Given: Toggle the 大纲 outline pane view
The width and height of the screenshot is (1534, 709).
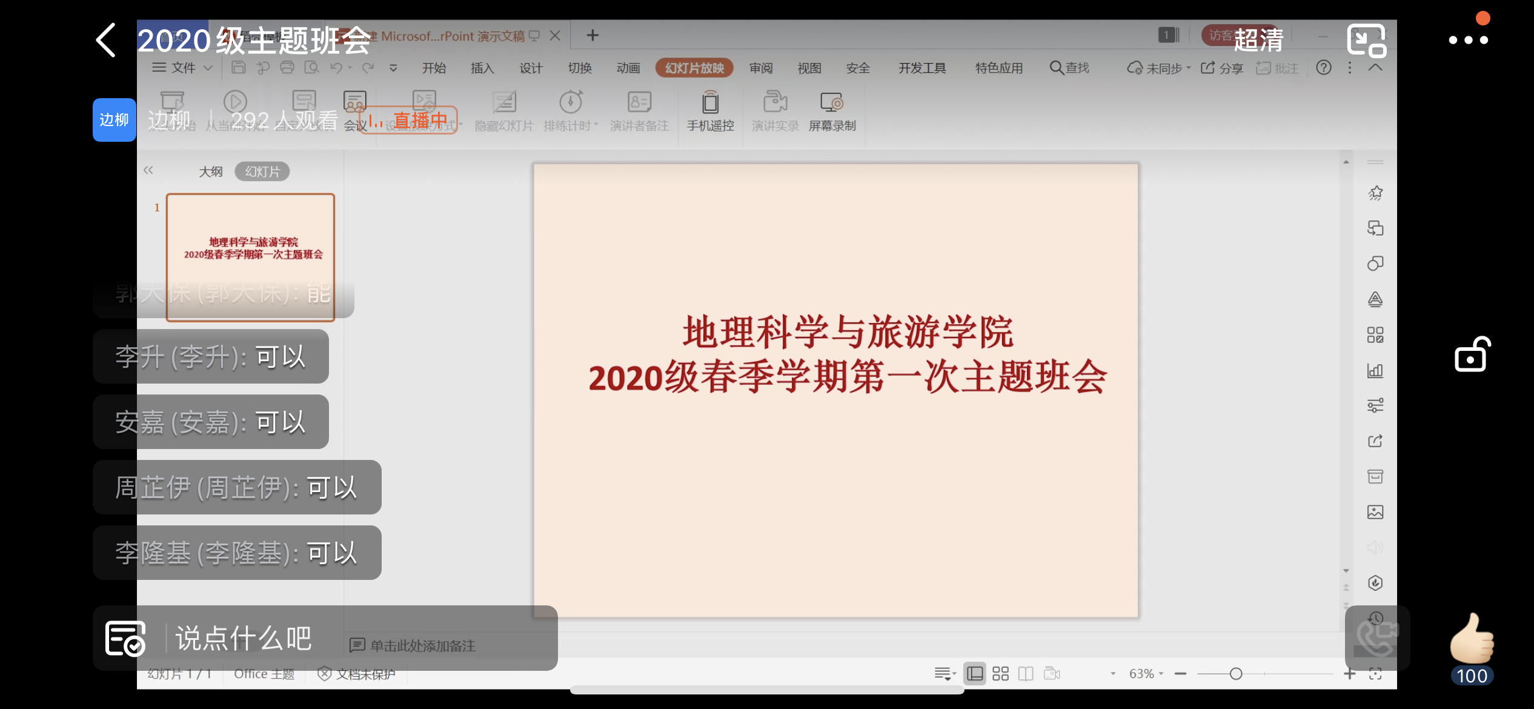Looking at the screenshot, I should [x=211, y=171].
